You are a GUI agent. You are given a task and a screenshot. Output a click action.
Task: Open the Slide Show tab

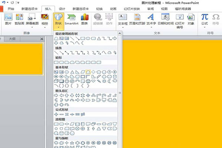tap(132, 9)
